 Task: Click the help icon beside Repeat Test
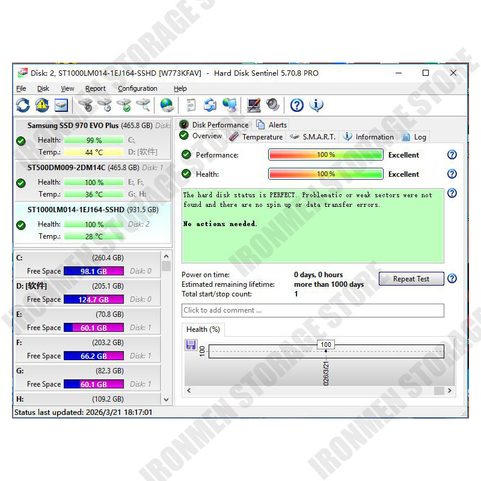(x=452, y=278)
